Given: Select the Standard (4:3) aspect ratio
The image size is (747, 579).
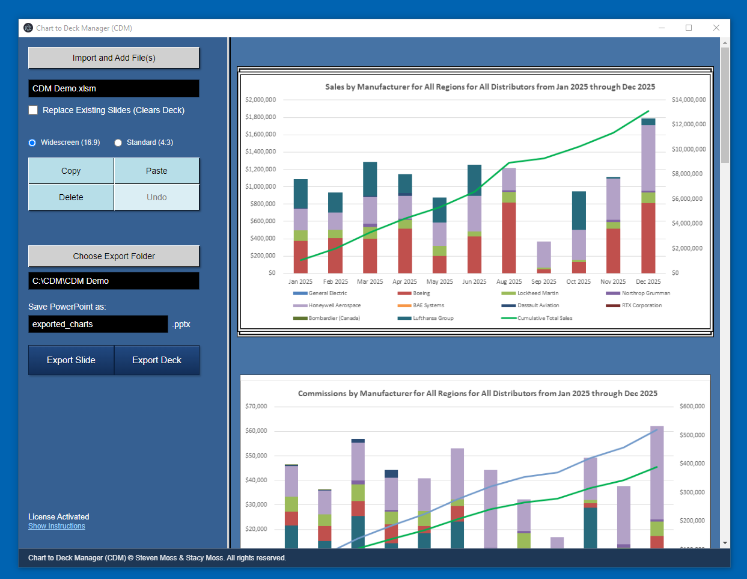Looking at the screenshot, I should (x=118, y=142).
